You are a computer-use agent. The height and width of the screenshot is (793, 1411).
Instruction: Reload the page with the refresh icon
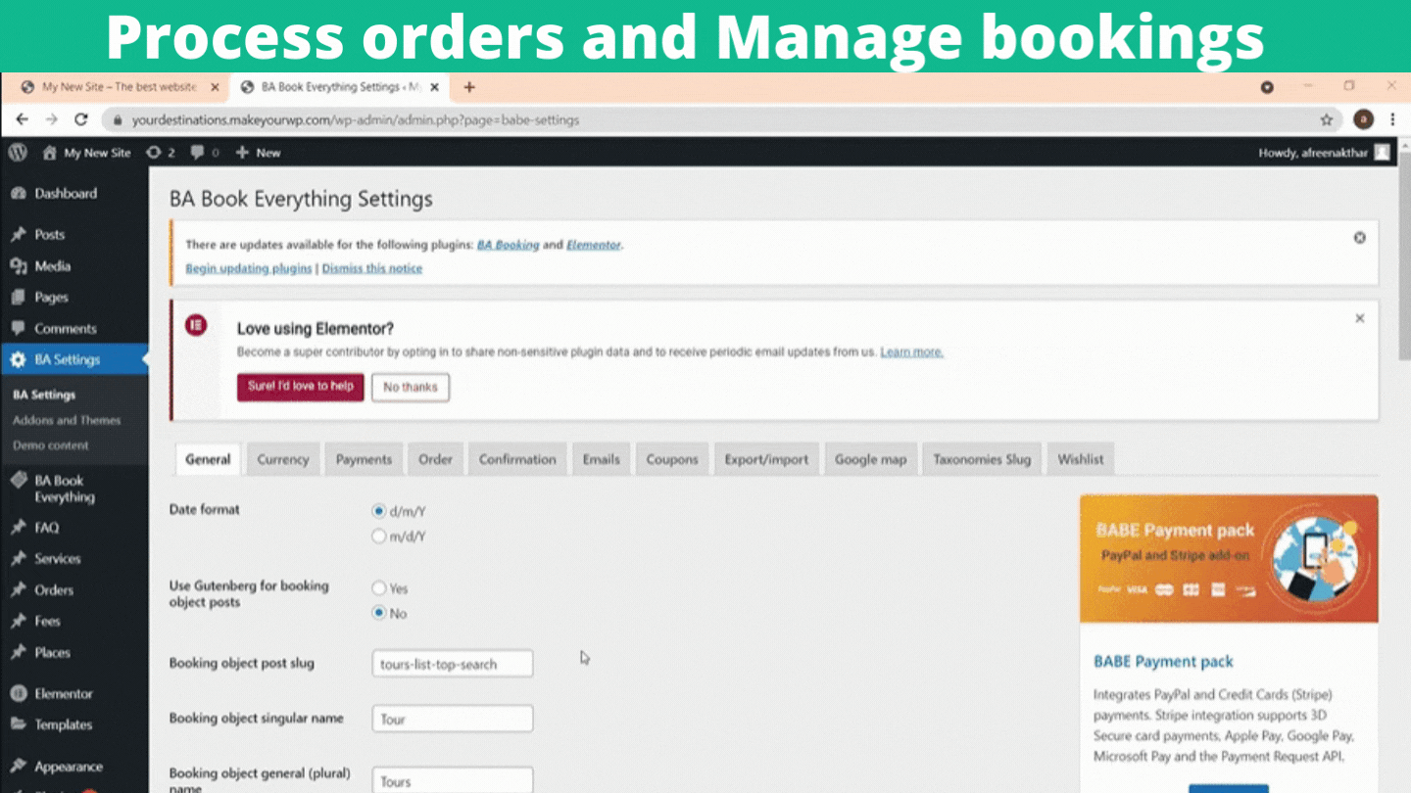click(x=81, y=119)
